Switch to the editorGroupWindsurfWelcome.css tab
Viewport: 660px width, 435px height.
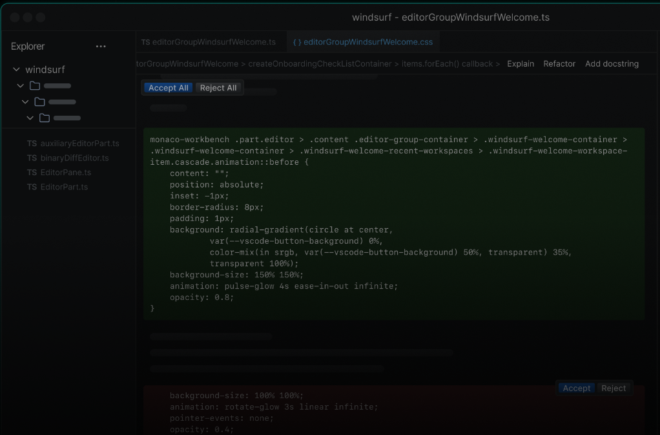click(363, 42)
